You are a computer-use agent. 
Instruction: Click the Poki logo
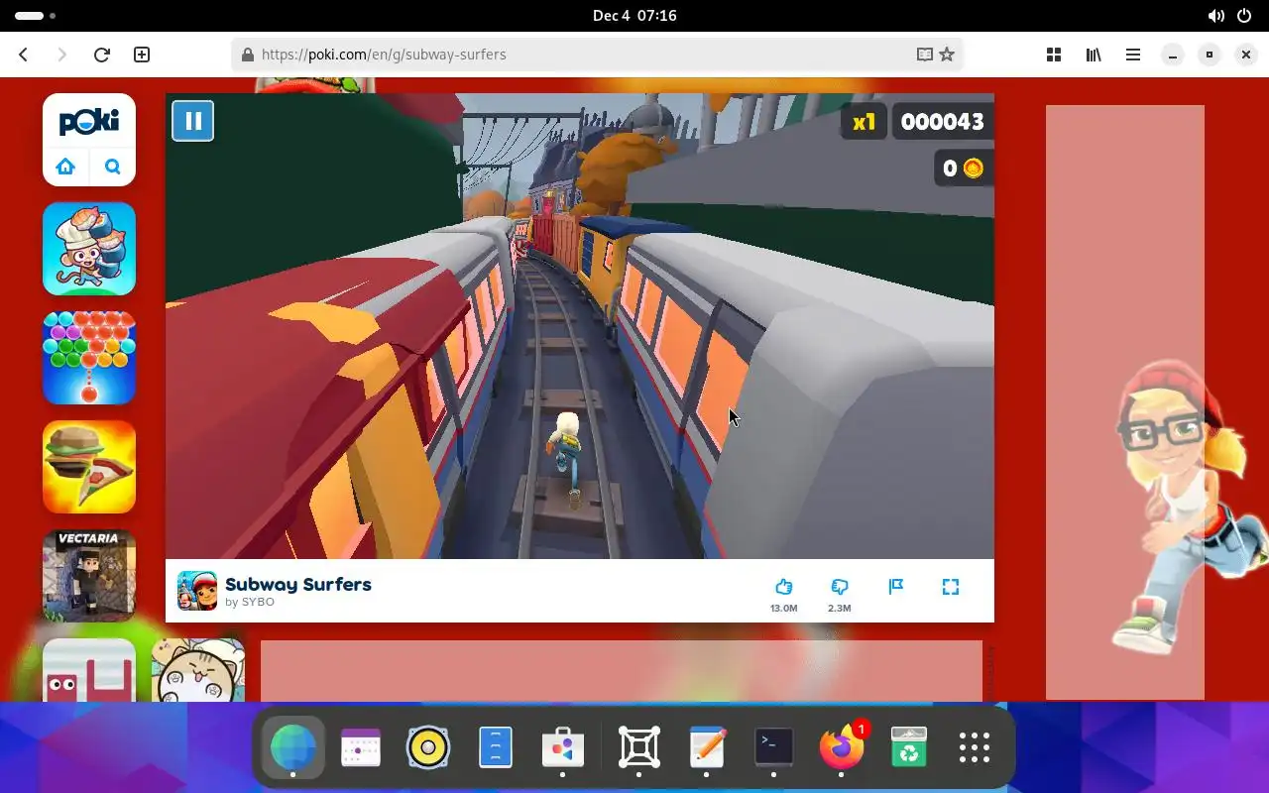(x=89, y=121)
